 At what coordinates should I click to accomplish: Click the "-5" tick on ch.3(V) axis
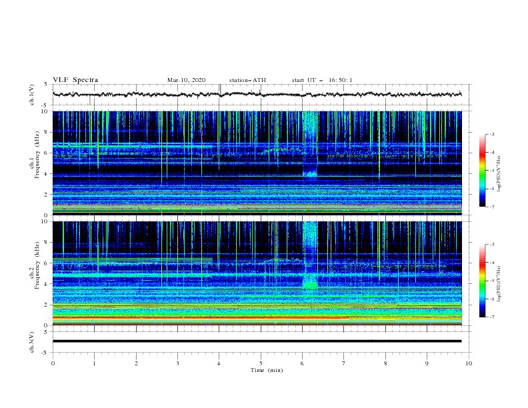pos(45,353)
